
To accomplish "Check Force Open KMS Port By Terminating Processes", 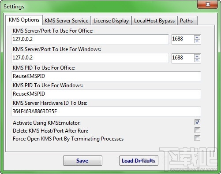I will coord(197,138).
